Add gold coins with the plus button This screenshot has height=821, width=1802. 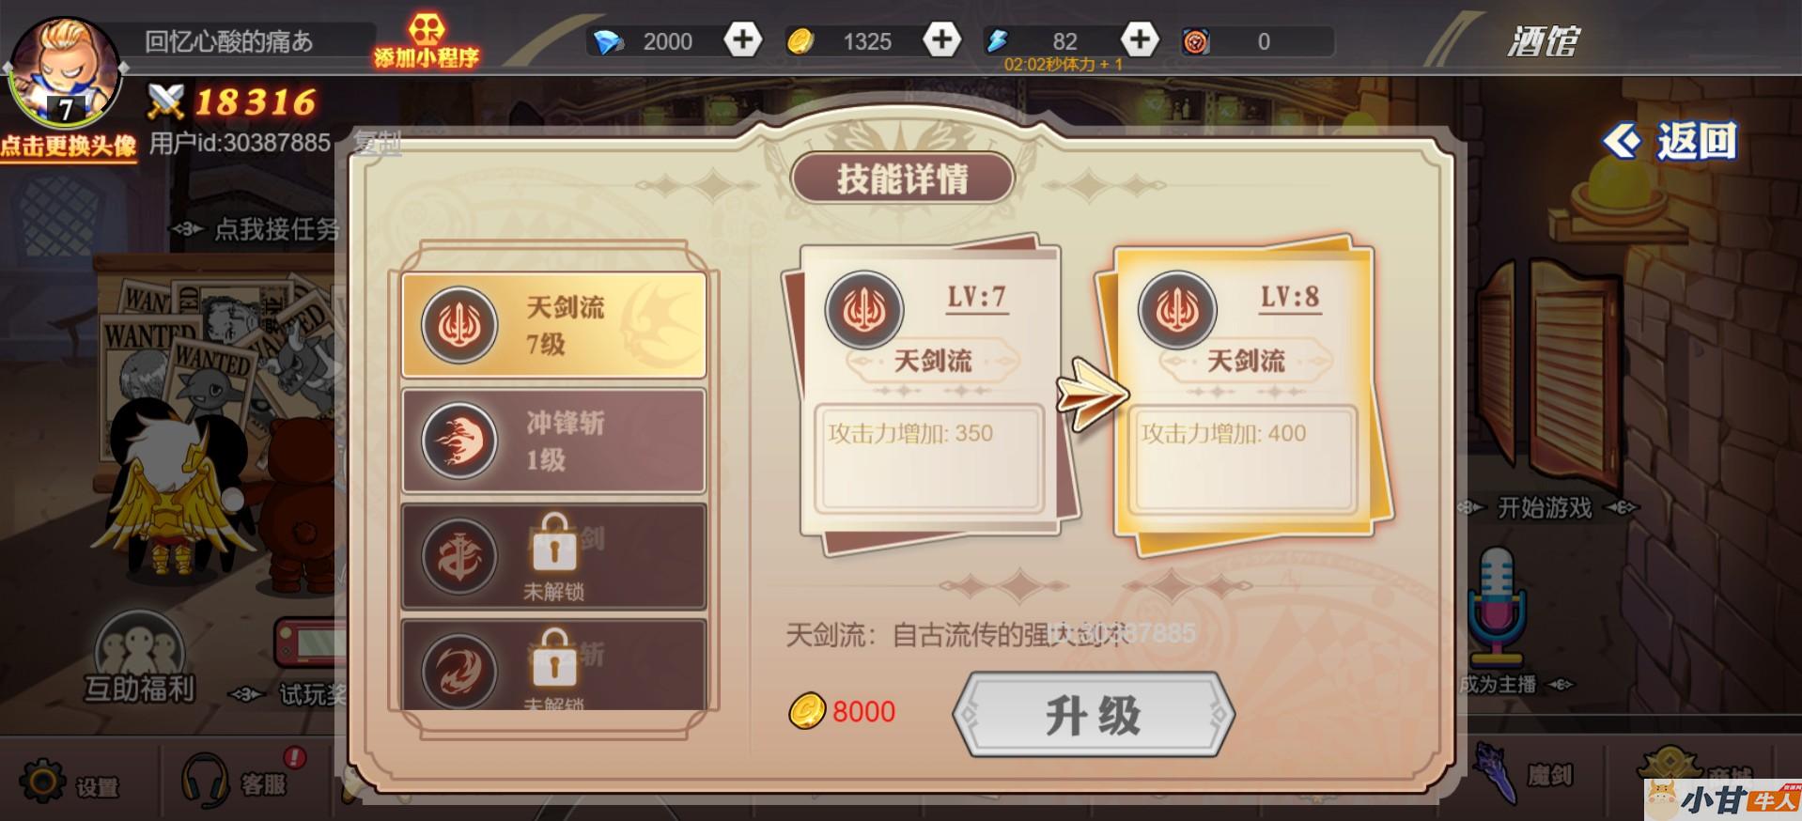pos(941,39)
